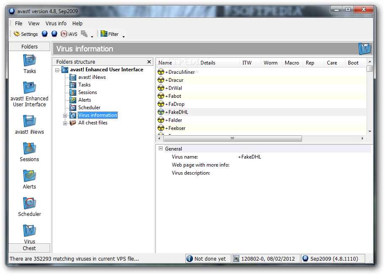
Task: Select Alerts in folder tree
Action: point(85,100)
